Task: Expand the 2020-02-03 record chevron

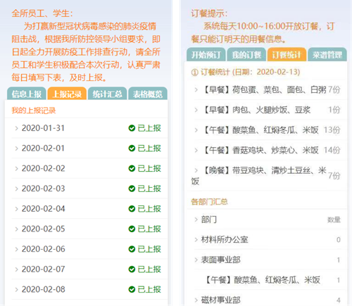Action: pyautogui.click(x=16, y=189)
